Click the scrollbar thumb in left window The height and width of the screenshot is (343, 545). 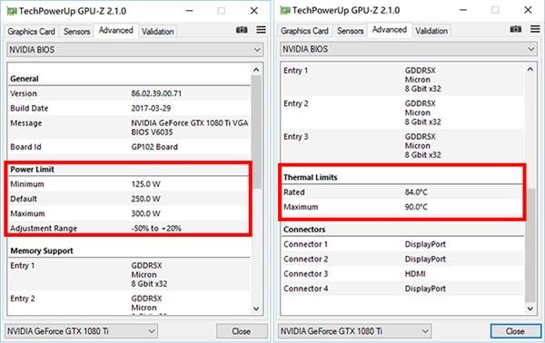256,132
